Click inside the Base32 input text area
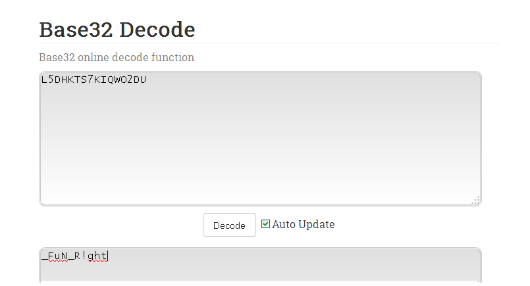 260,139
